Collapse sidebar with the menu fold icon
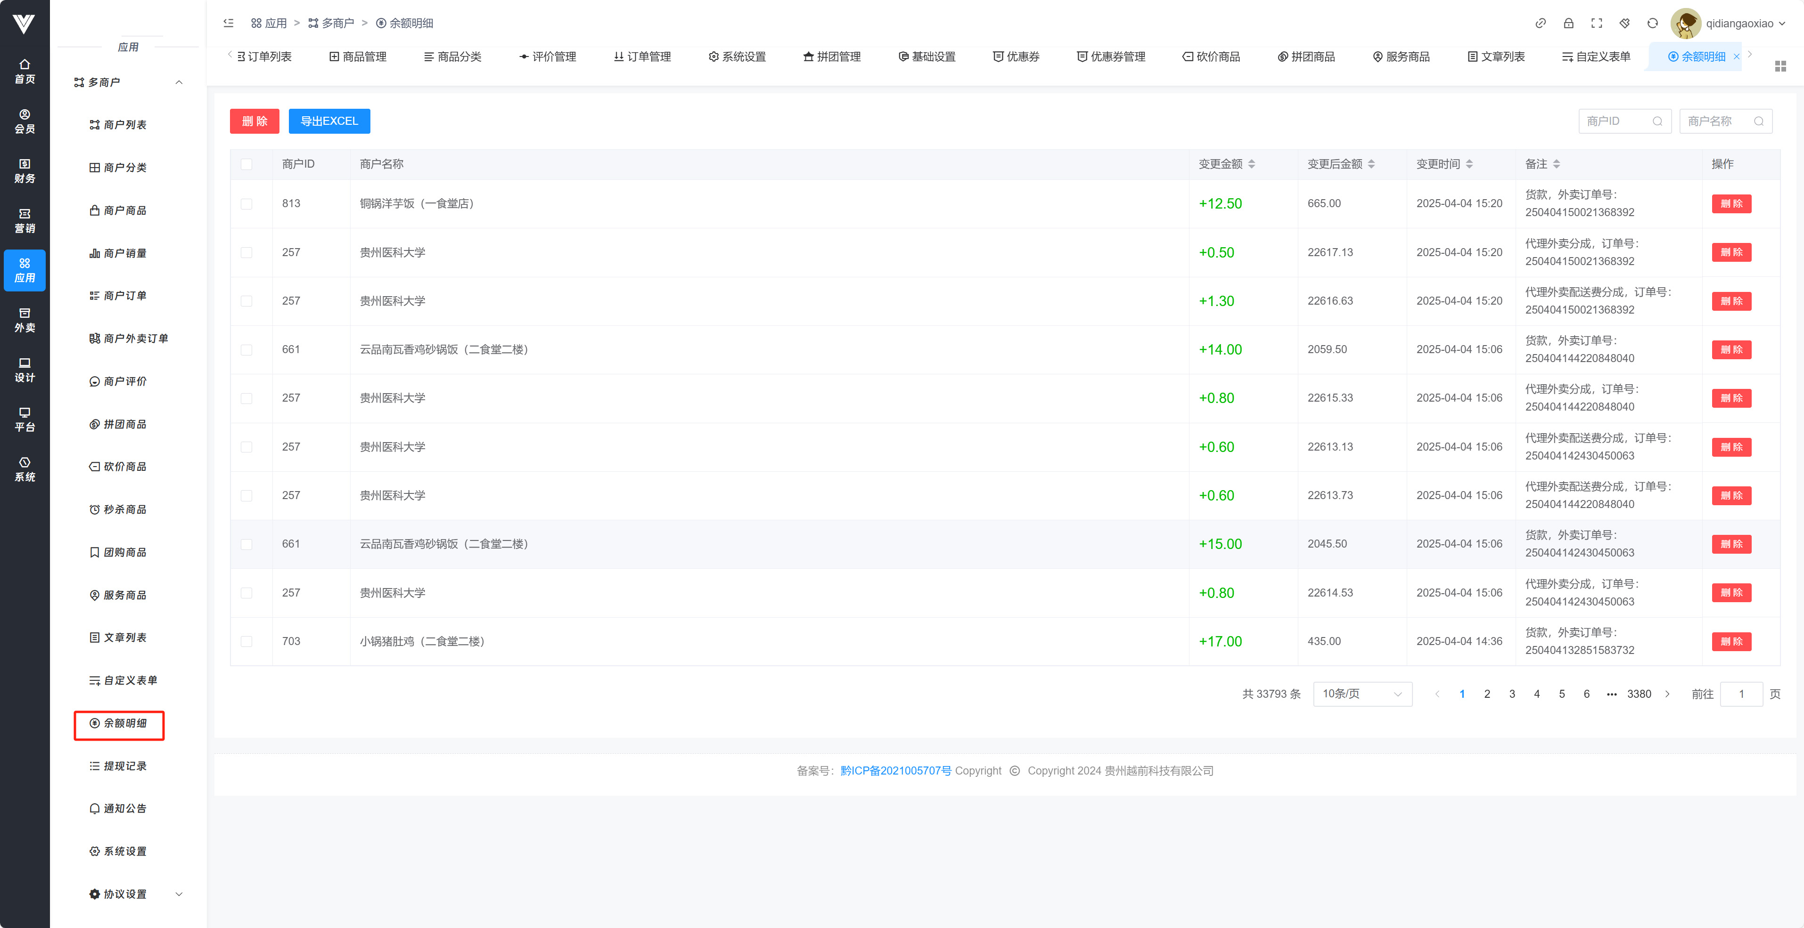Viewport: 1804px width, 928px height. click(228, 23)
